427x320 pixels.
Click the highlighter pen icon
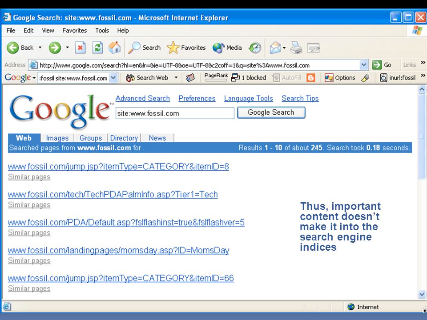coord(365,78)
